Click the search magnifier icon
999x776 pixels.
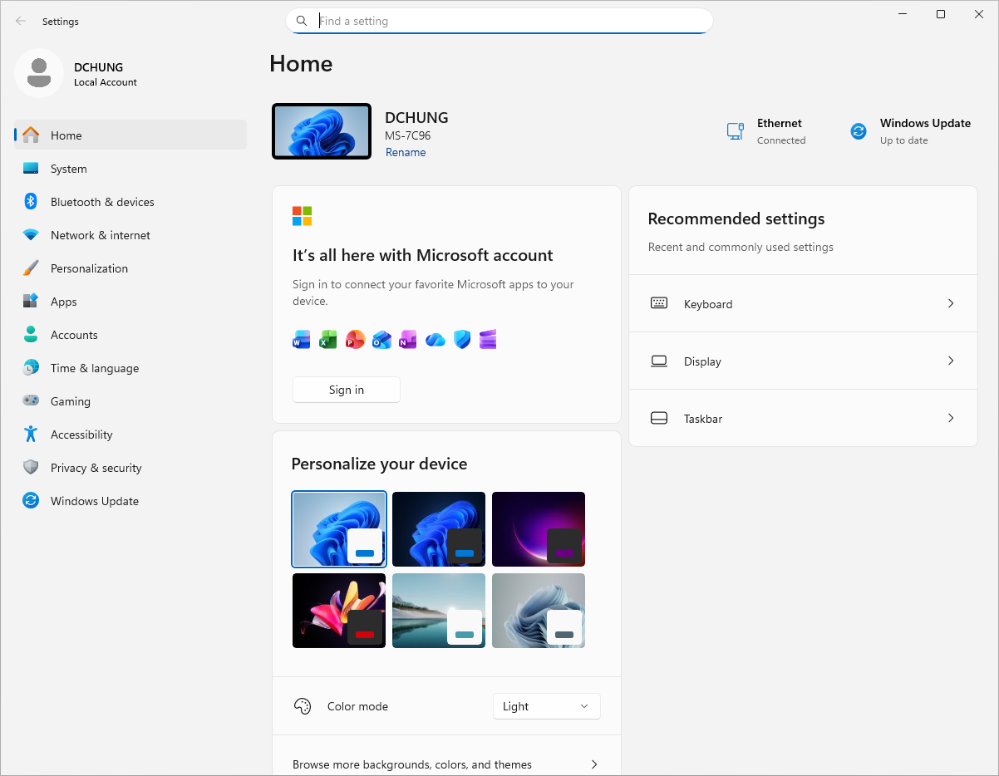(302, 21)
